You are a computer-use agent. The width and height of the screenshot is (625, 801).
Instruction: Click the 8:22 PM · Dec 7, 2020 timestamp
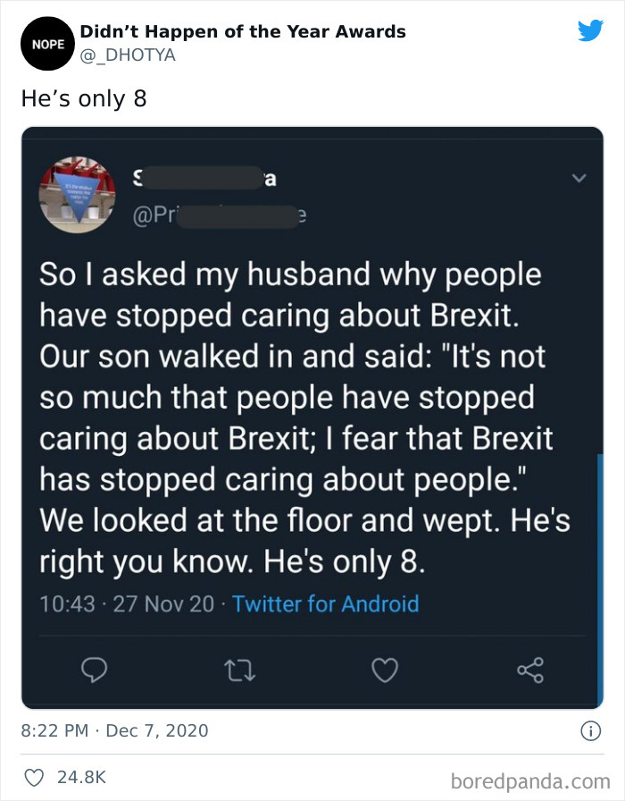(114, 730)
